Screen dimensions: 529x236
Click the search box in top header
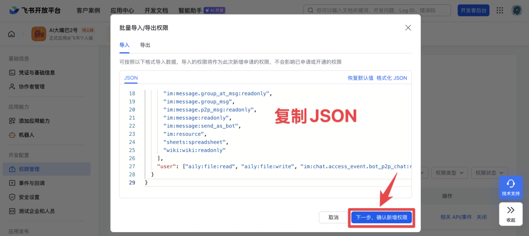tap(377, 10)
